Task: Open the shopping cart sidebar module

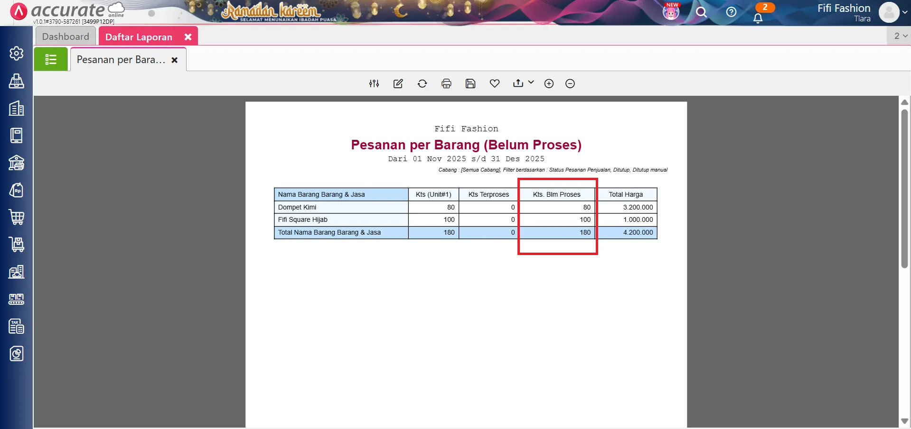Action: point(17,218)
